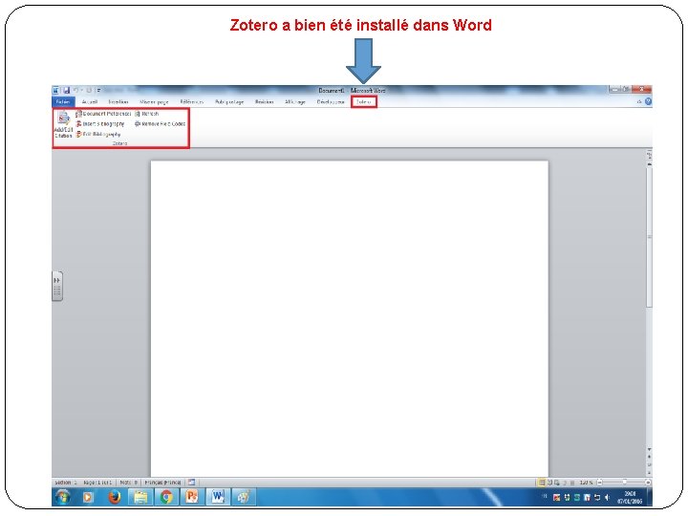
Task: Switch to Web Layout view
Action: [557, 483]
